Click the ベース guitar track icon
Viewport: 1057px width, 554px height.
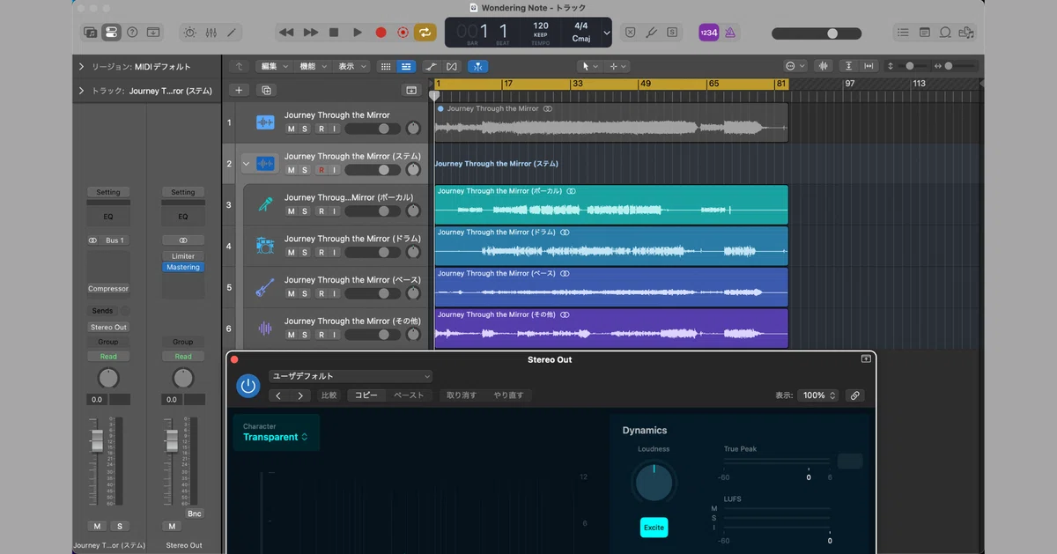pos(265,287)
